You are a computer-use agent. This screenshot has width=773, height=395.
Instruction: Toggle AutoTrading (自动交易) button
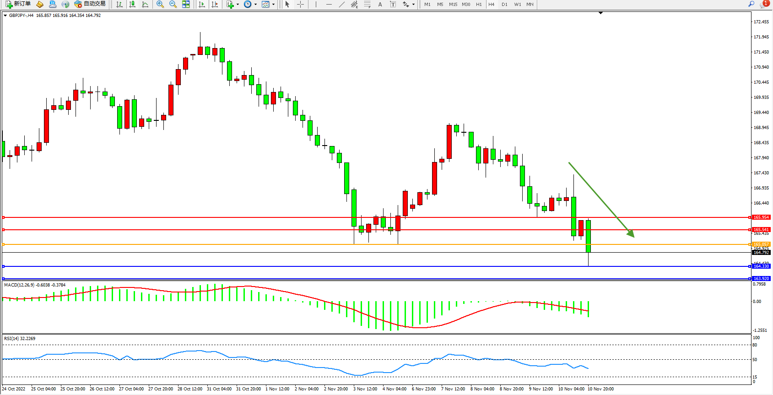(90, 4)
